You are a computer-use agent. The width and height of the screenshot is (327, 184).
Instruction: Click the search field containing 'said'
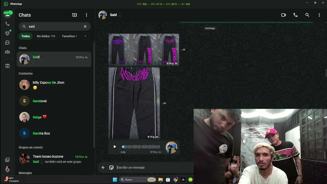(x=55, y=26)
